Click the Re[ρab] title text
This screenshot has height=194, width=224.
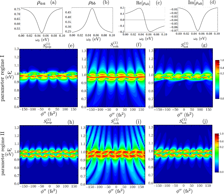pyautogui.click(x=143, y=3)
